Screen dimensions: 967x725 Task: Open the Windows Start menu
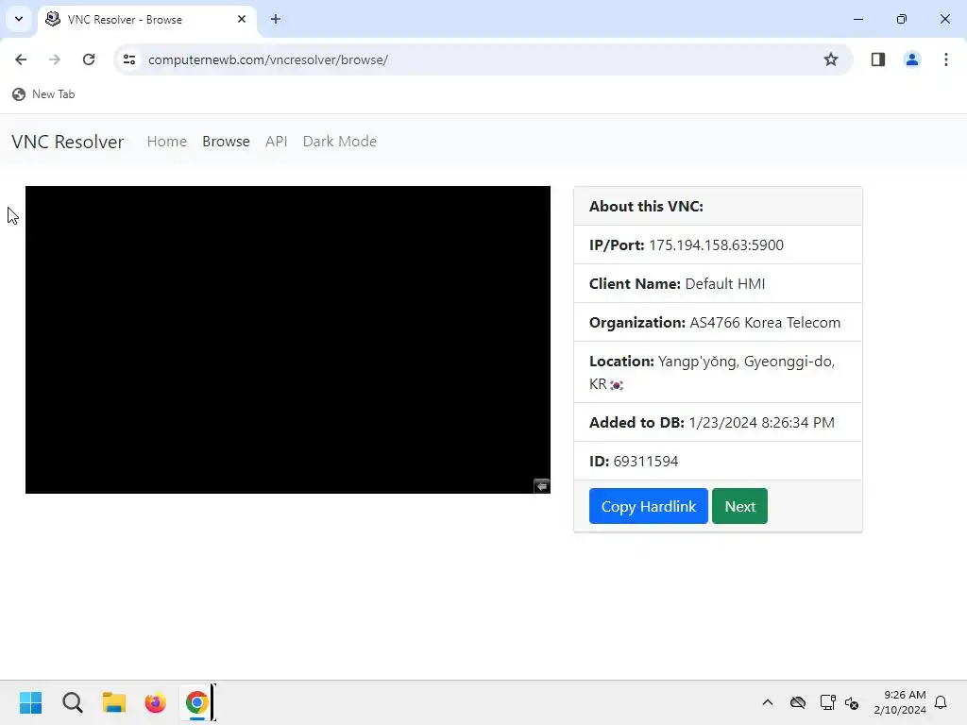coord(31,702)
